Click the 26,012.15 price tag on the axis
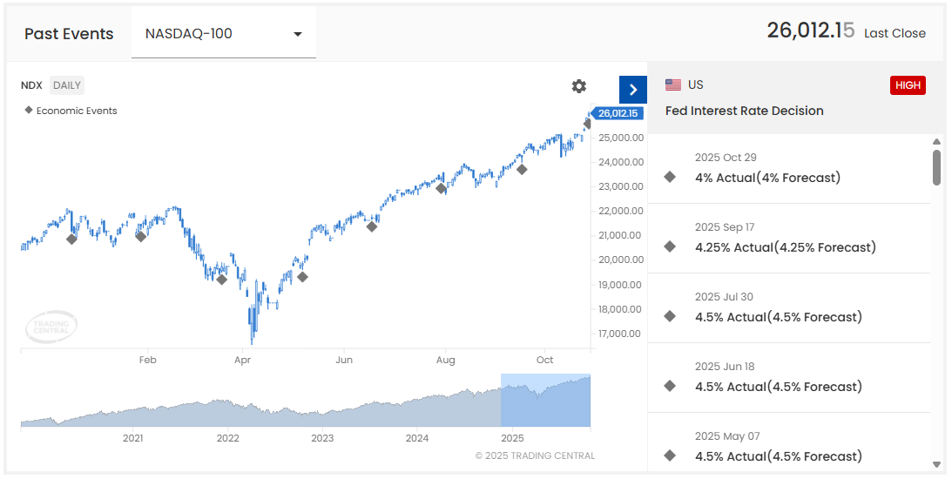Screen dimensions: 952x479 coord(616,113)
